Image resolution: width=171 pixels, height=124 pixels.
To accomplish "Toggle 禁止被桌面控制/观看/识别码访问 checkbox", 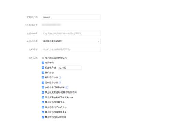I will pyautogui.click(x=43, y=92).
